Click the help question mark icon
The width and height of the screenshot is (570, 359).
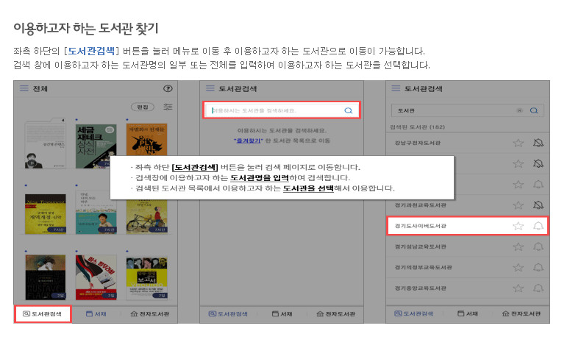pos(168,88)
